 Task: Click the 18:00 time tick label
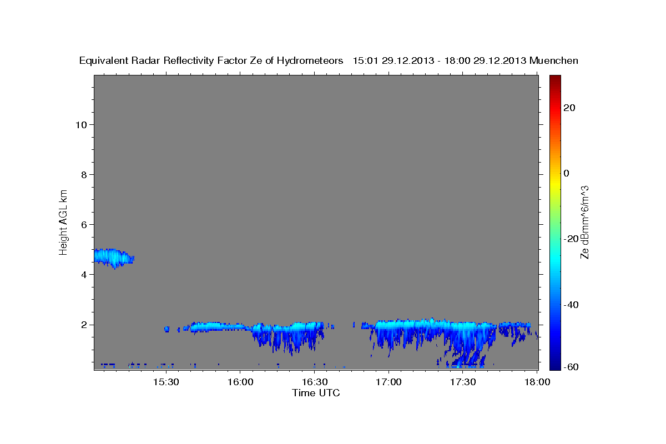pos(537,382)
